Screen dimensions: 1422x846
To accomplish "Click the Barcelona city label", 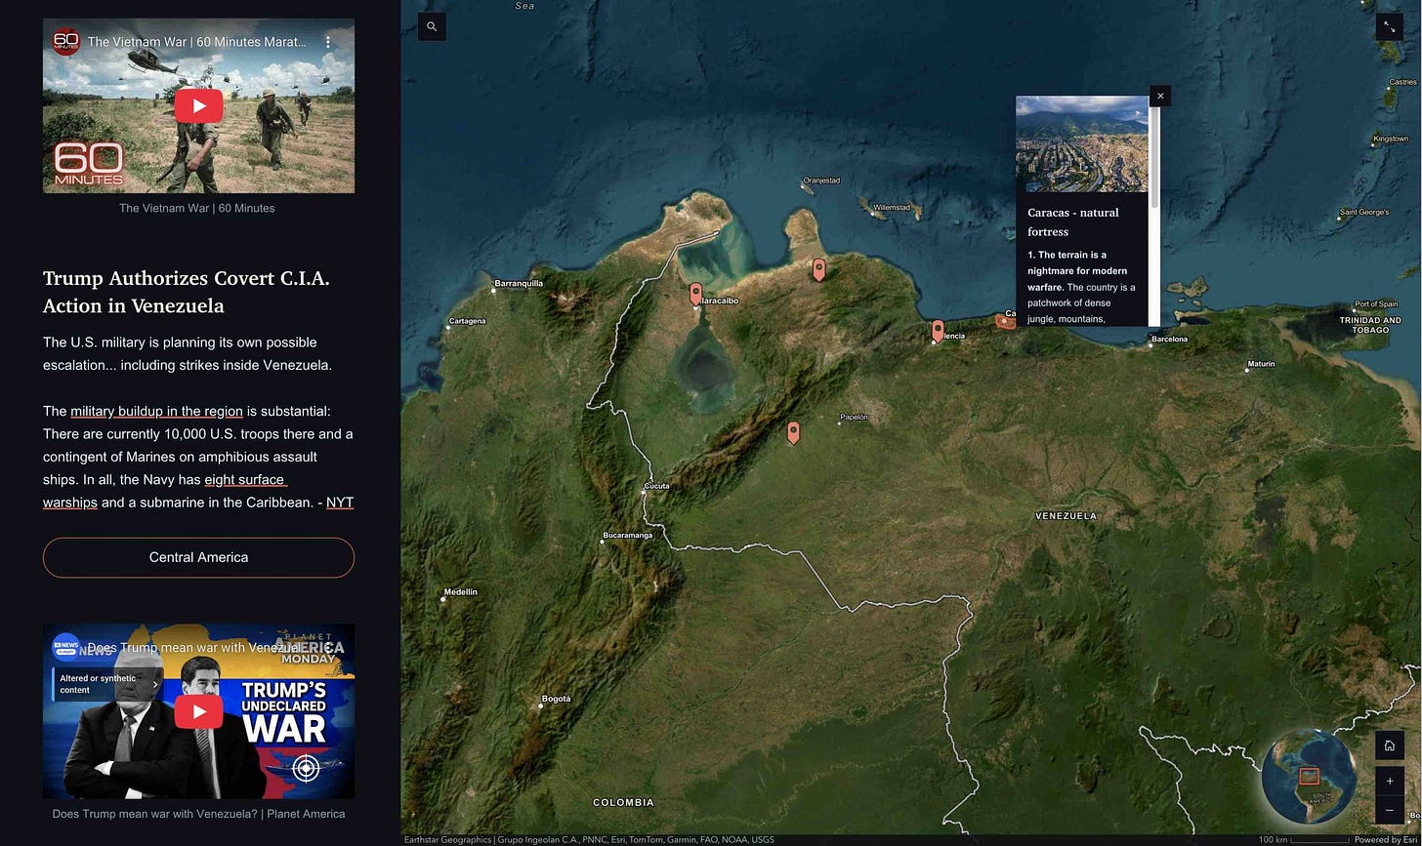I will click(x=1169, y=340).
